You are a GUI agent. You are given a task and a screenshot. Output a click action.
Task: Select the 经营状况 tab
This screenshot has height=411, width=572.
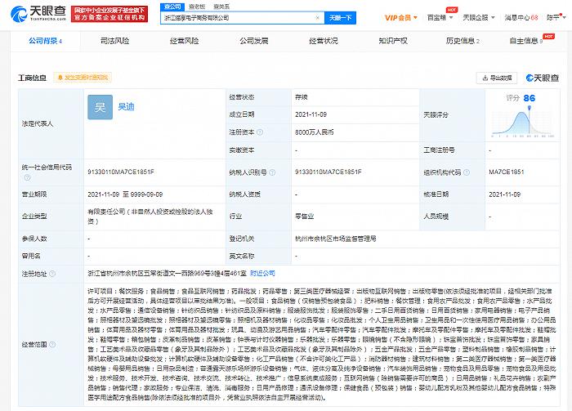click(324, 41)
